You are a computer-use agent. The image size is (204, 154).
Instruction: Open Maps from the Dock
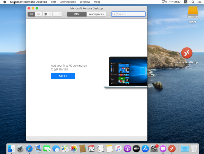coord(65,149)
